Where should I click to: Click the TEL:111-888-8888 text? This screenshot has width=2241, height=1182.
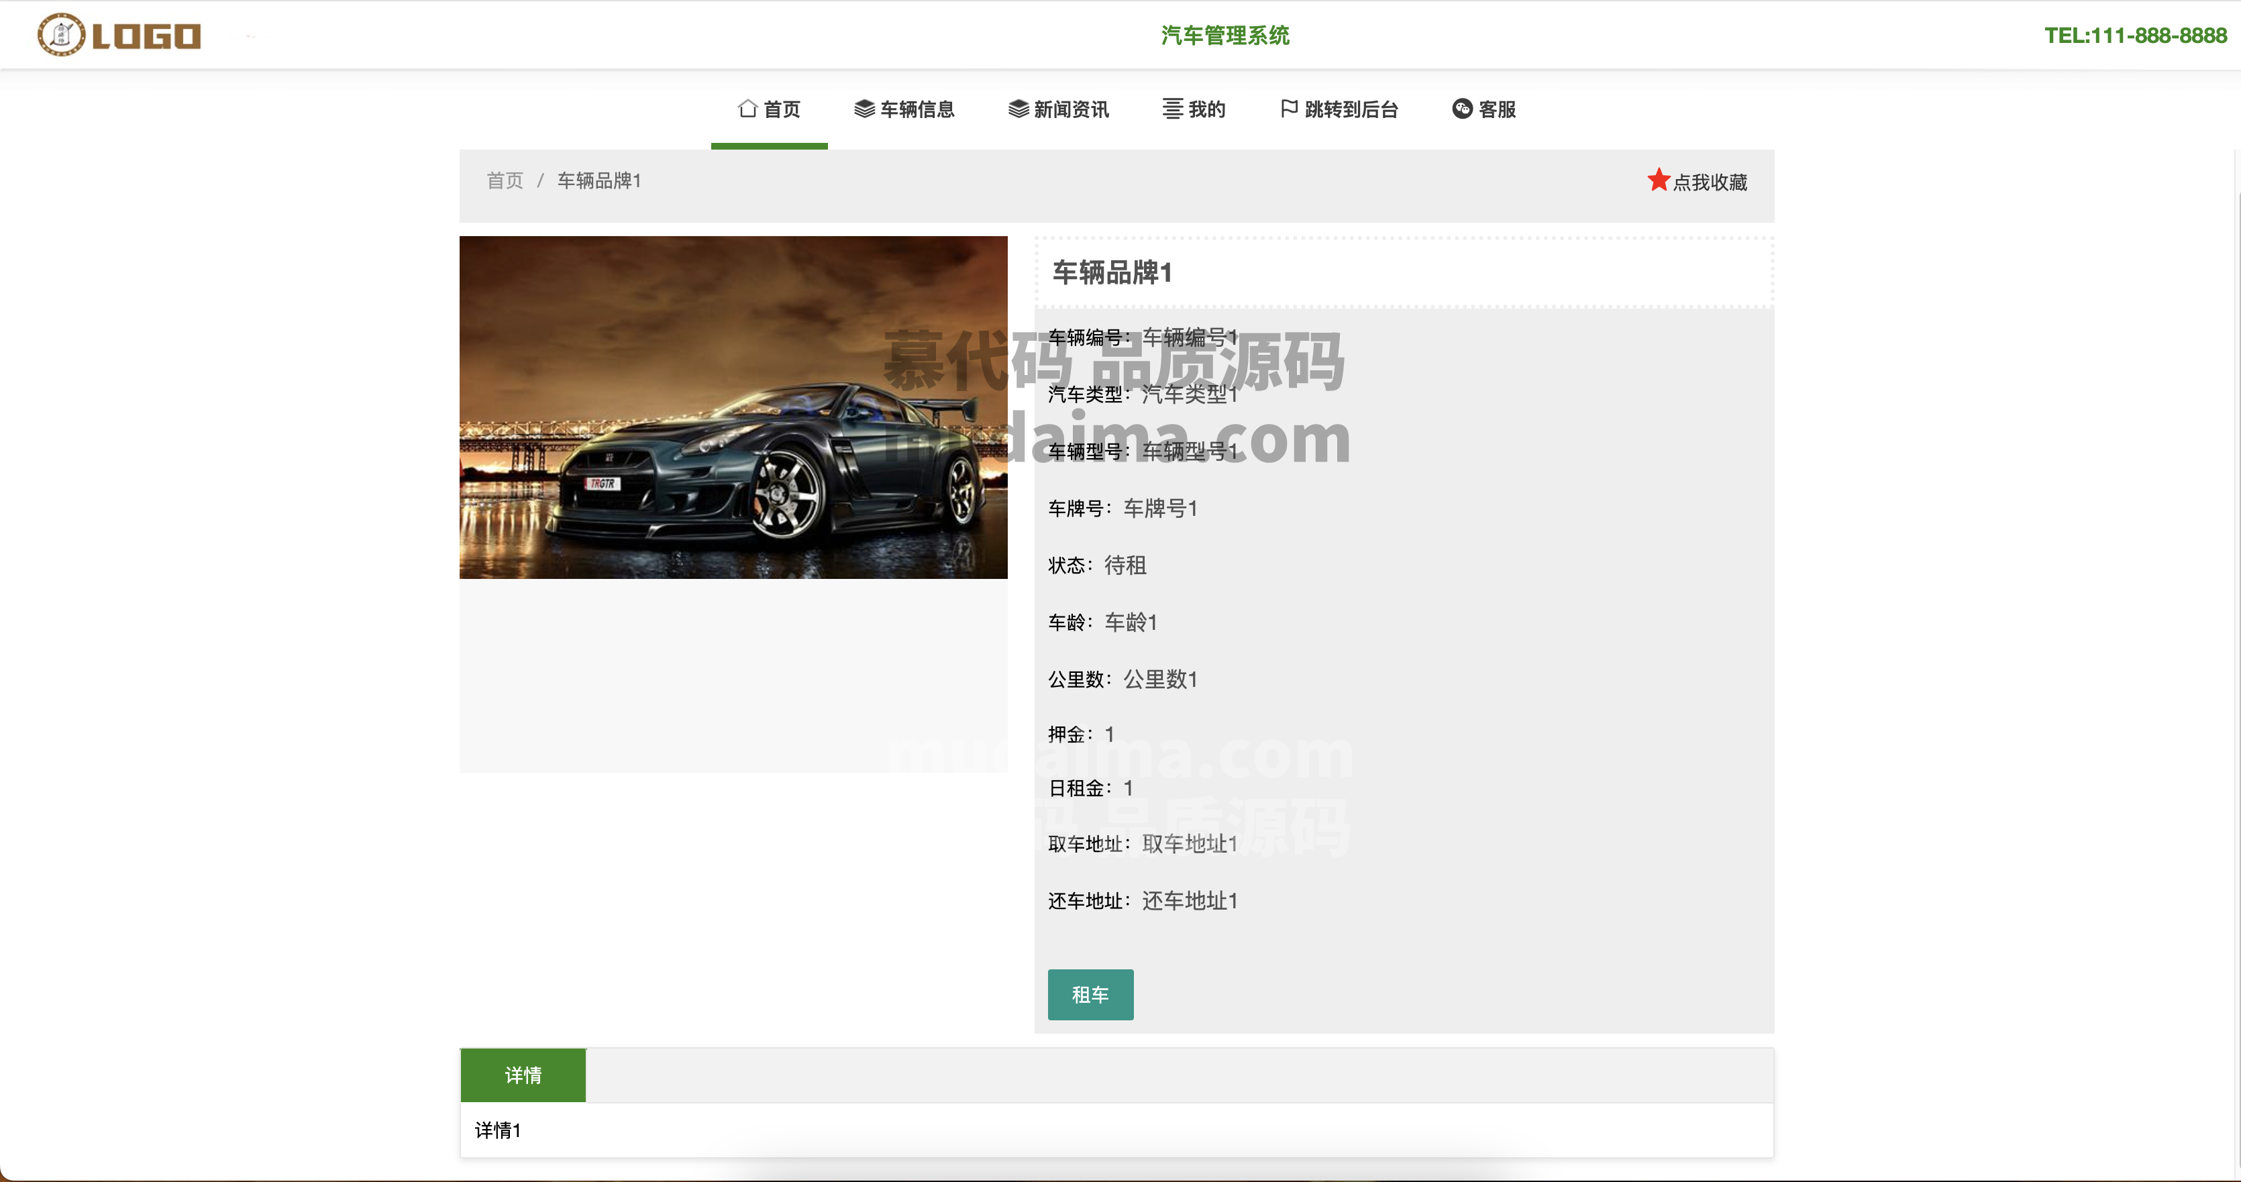click(2136, 36)
